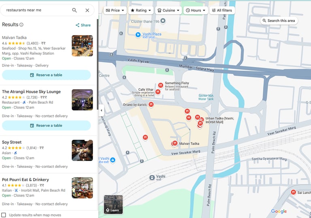Click the search magnifier icon
Screen dimensions: 311x218
point(75,10)
